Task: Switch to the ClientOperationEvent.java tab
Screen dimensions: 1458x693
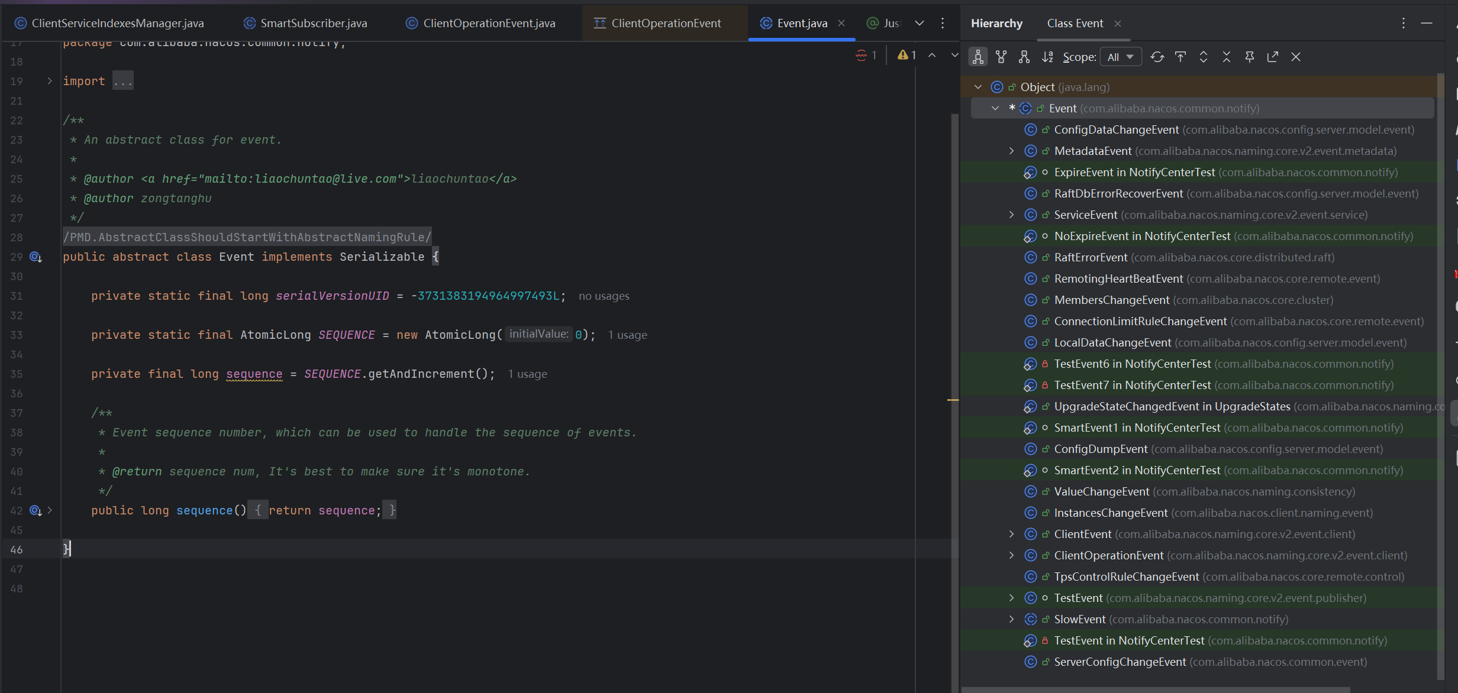Action: (x=489, y=23)
